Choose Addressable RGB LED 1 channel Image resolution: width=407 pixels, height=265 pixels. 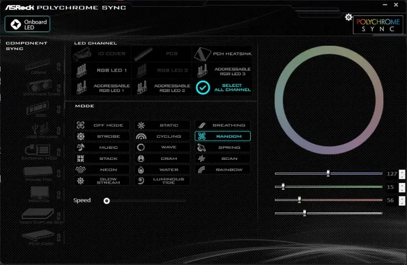101,88
